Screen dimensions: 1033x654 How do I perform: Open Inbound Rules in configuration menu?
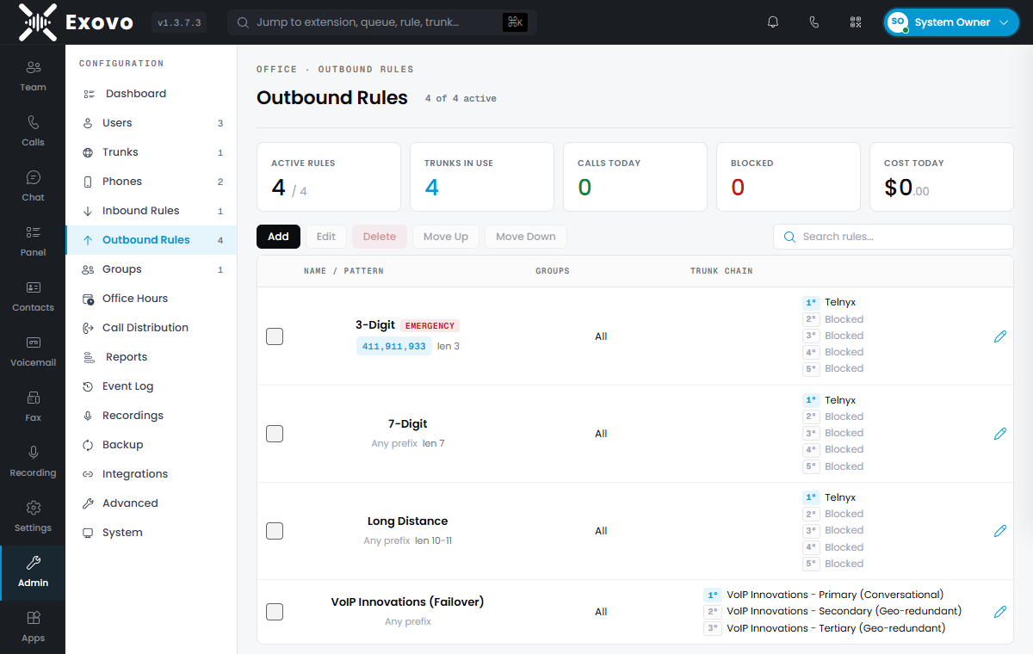(x=151, y=211)
